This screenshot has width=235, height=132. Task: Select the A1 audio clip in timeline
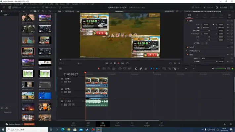pos(97,103)
